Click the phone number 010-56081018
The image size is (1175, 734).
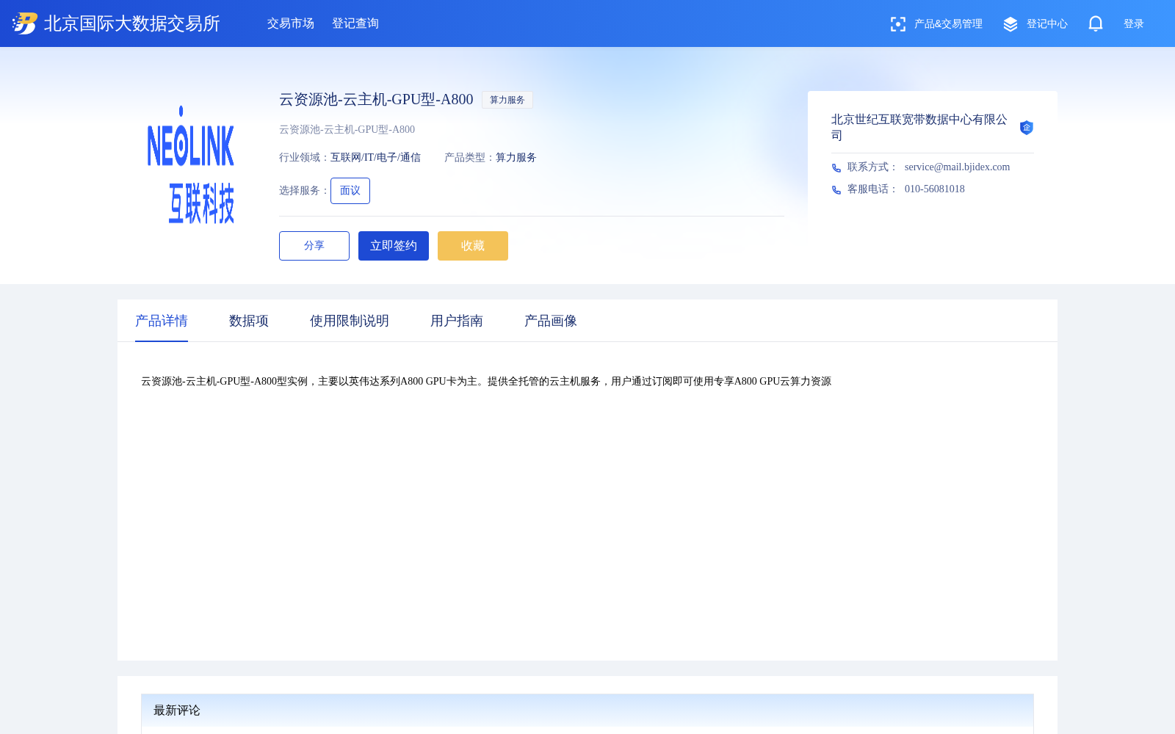click(935, 189)
